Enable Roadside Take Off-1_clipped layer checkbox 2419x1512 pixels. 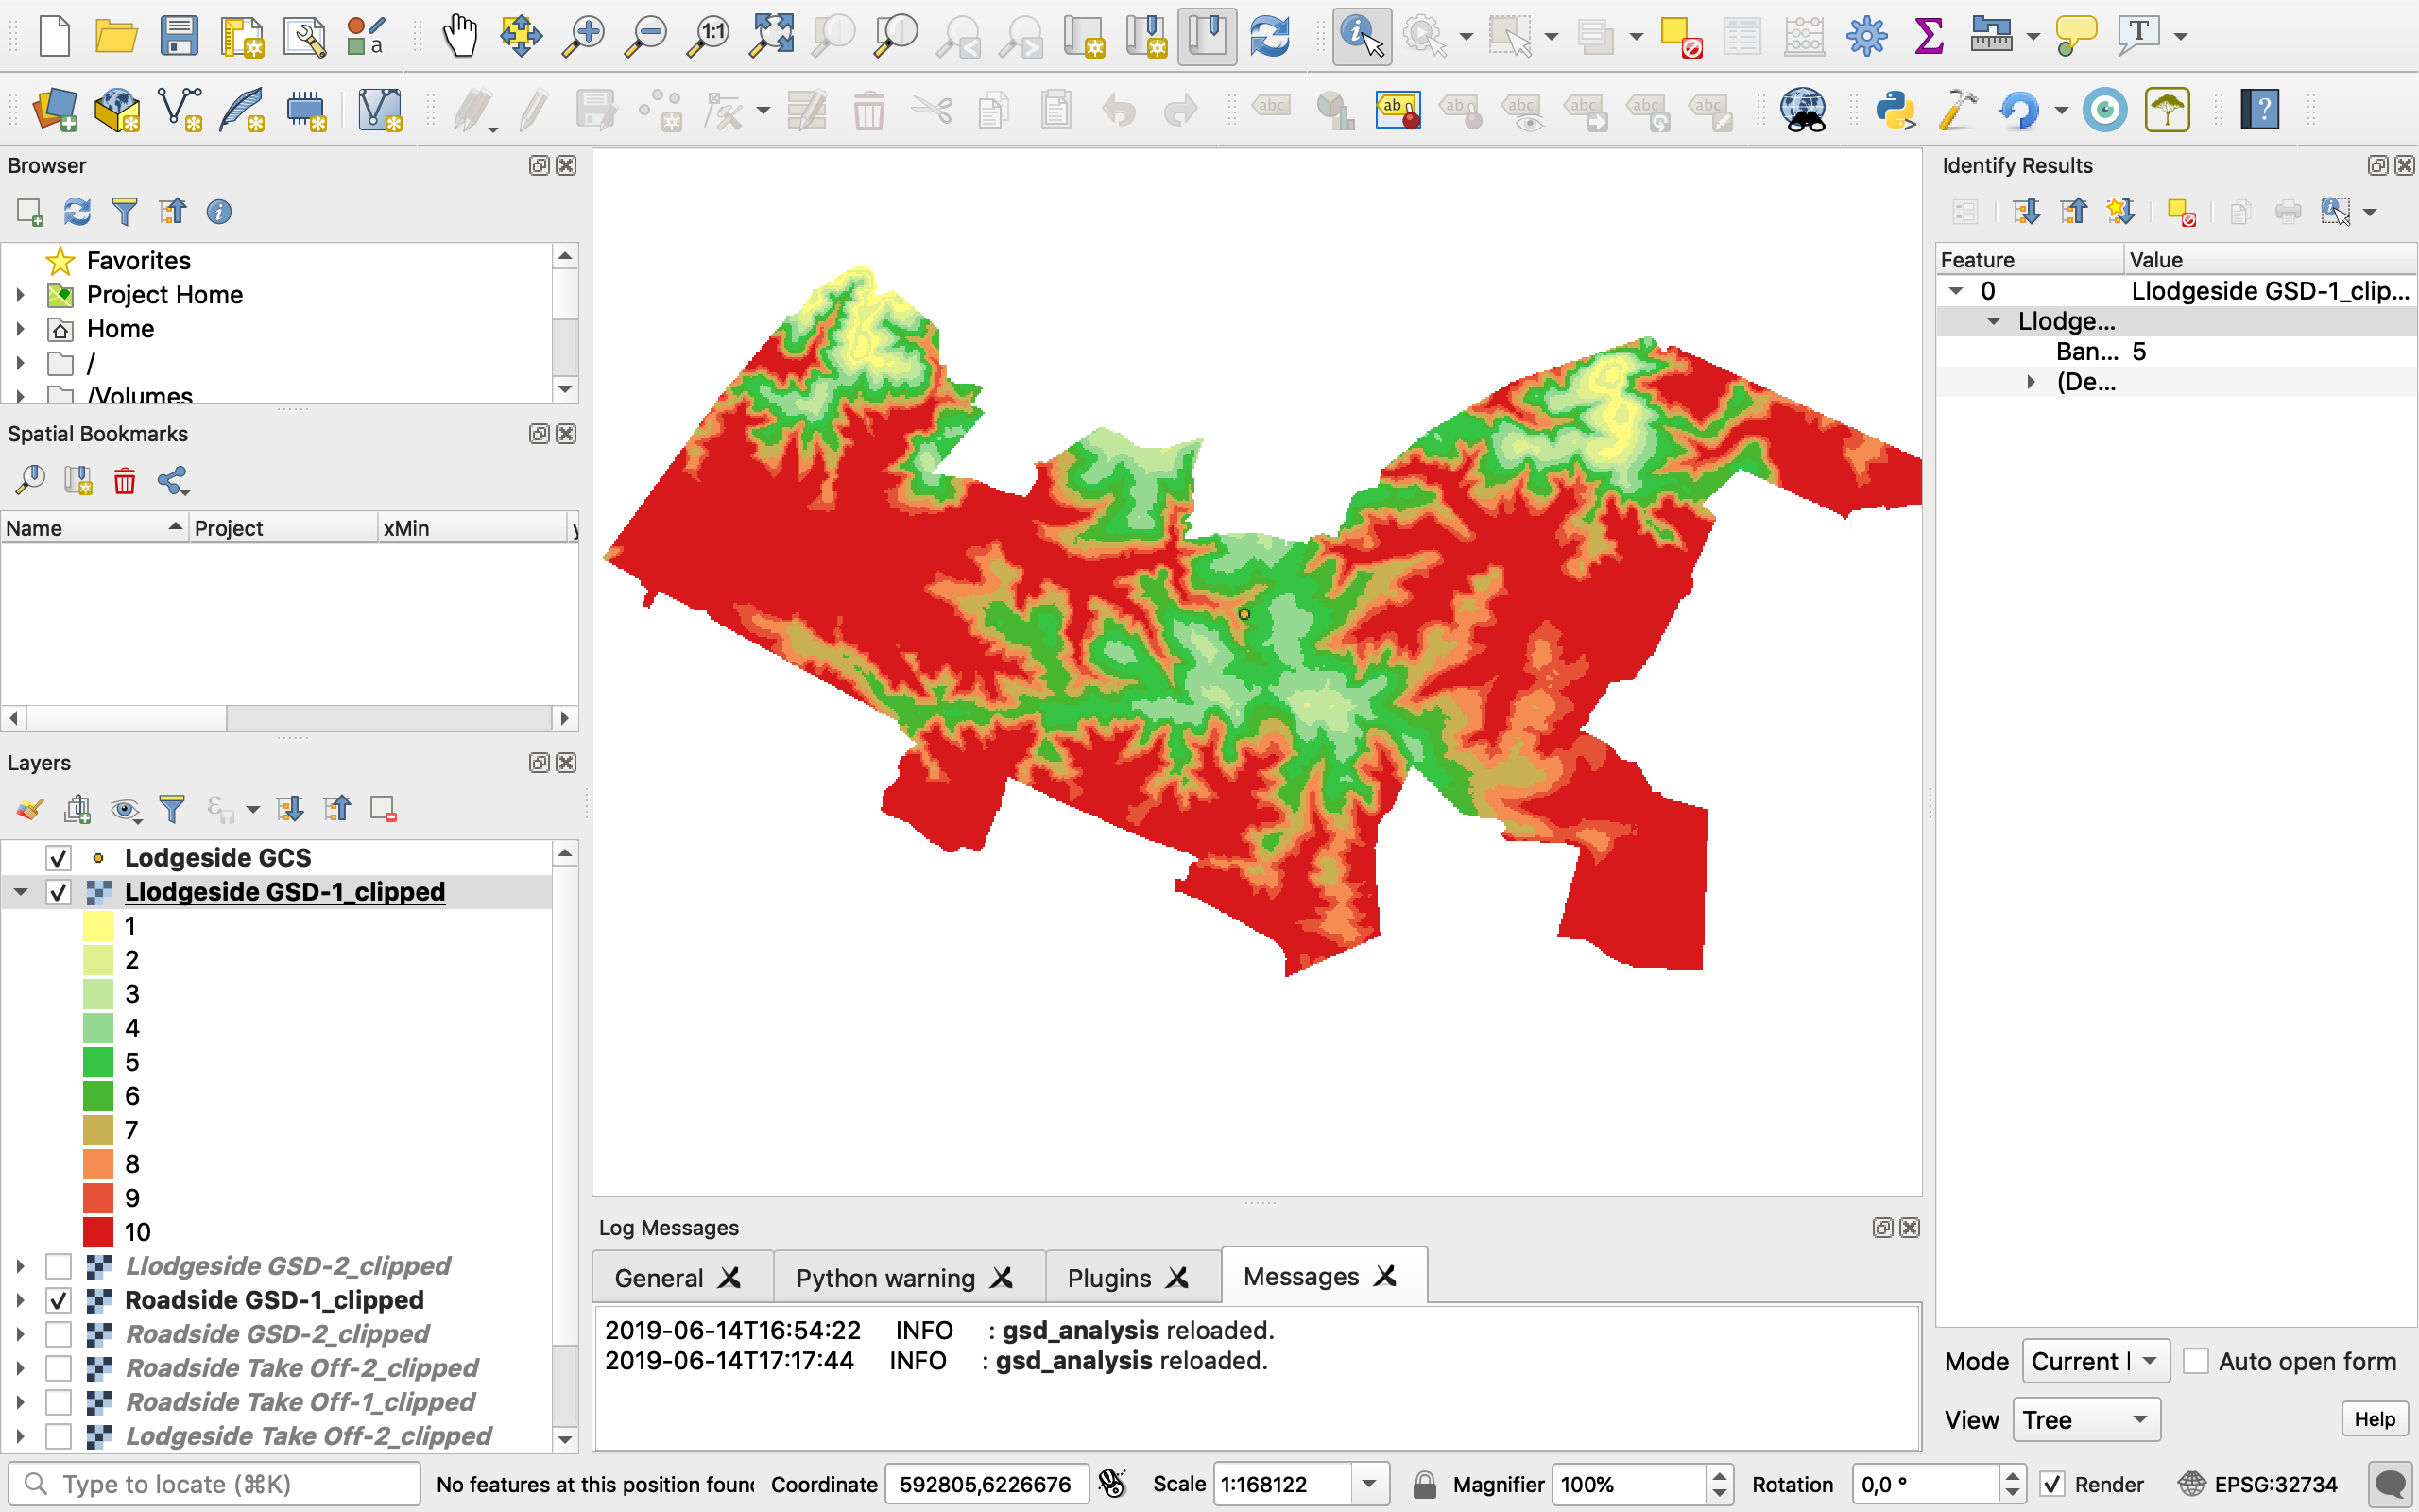[x=59, y=1402]
